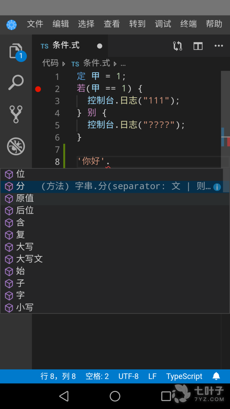Split the editor with the split icon

click(x=198, y=46)
